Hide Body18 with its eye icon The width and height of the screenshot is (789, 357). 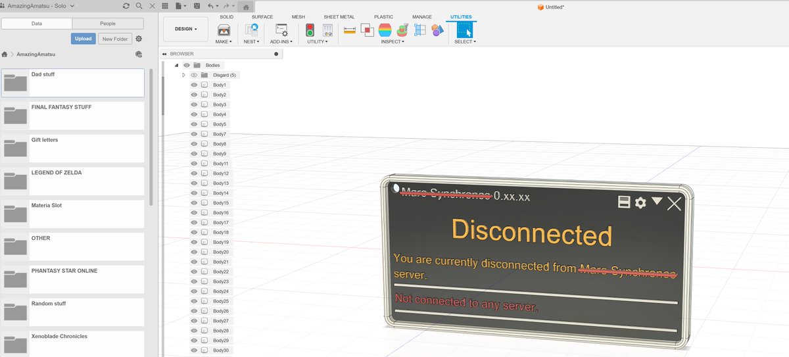coord(194,232)
